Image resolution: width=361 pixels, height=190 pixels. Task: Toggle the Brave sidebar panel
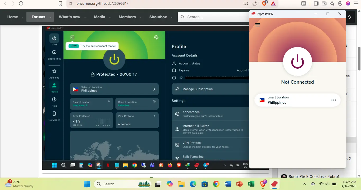click(316, 3)
